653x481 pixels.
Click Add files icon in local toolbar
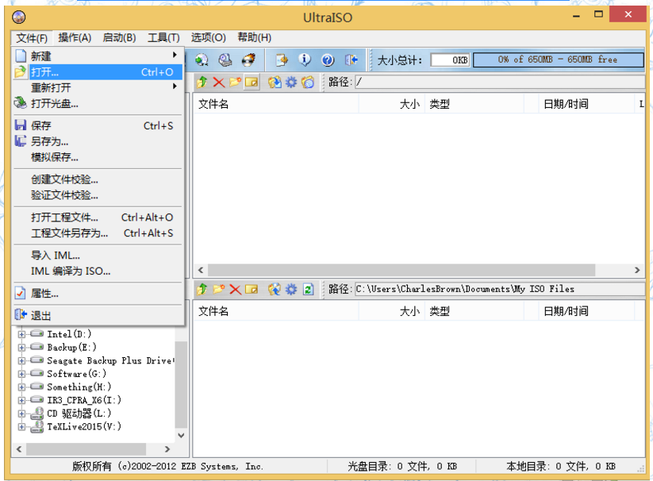(275, 289)
